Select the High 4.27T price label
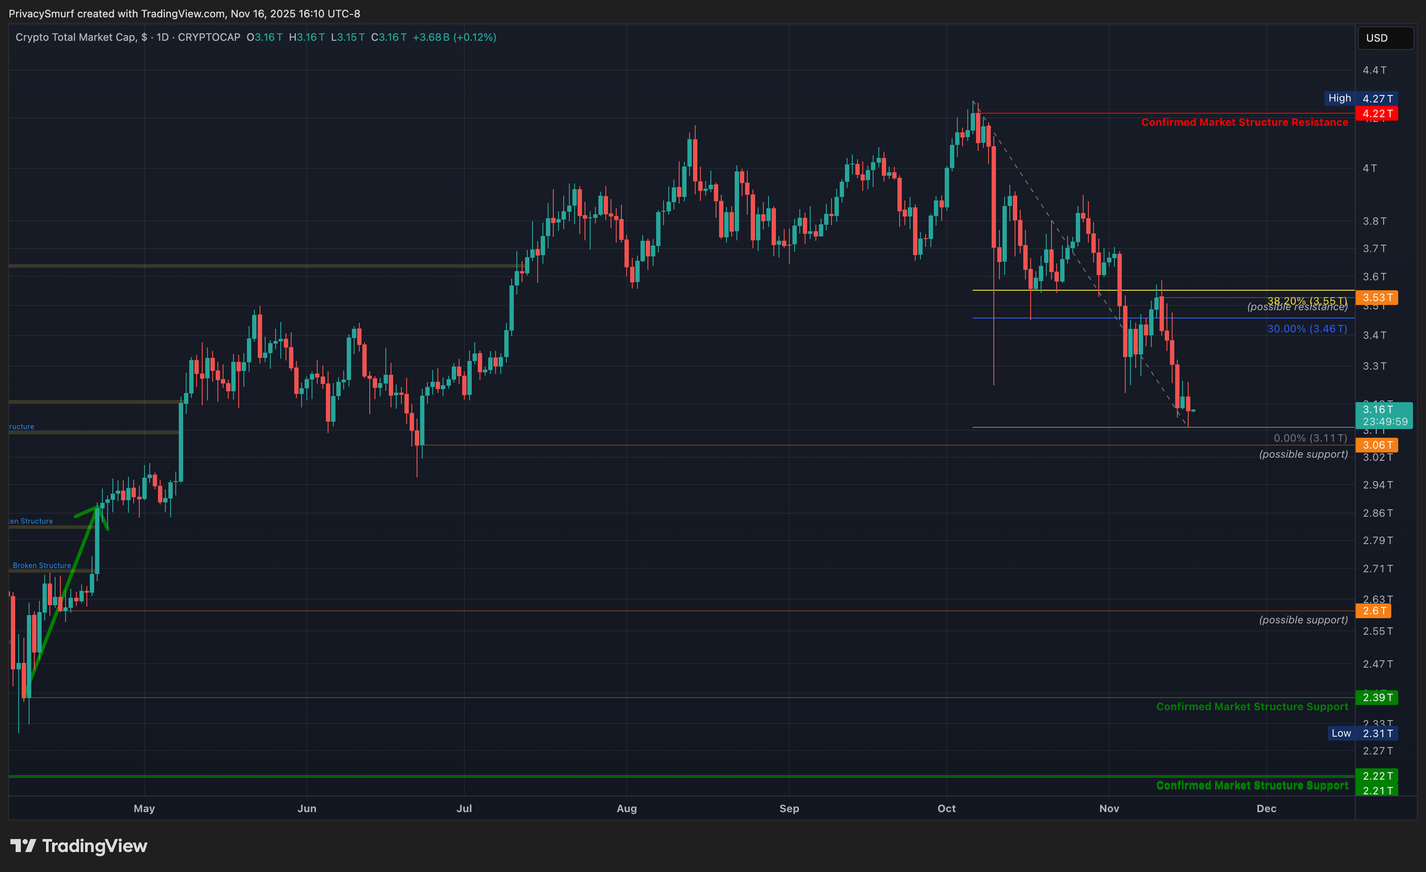The height and width of the screenshot is (872, 1426). (x=1361, y=98)
